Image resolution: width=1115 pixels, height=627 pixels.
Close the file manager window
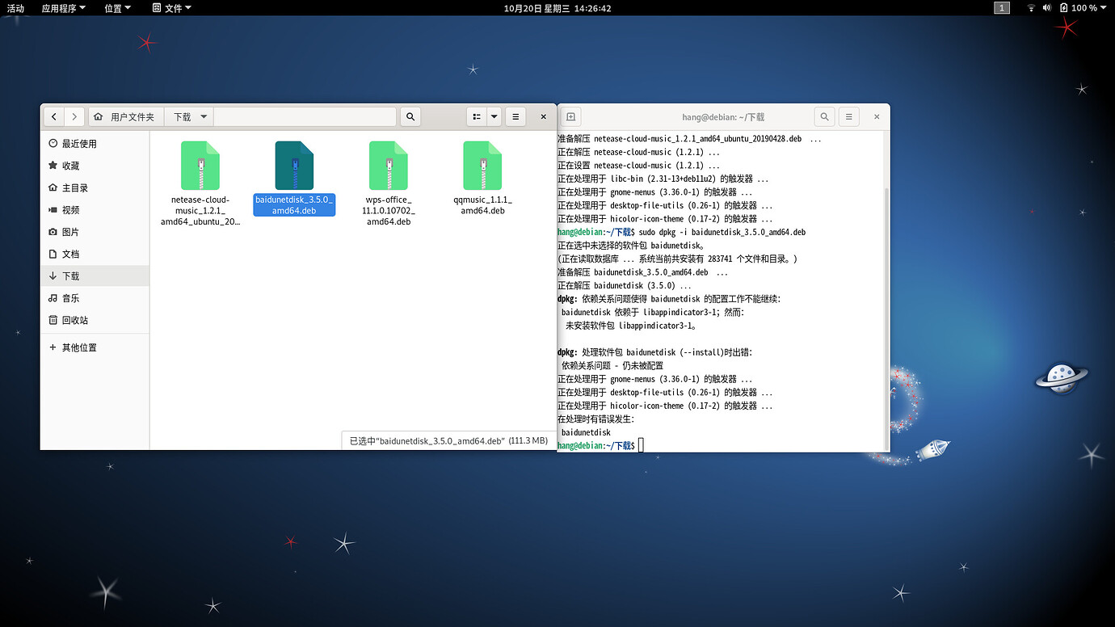pos(543,116)
